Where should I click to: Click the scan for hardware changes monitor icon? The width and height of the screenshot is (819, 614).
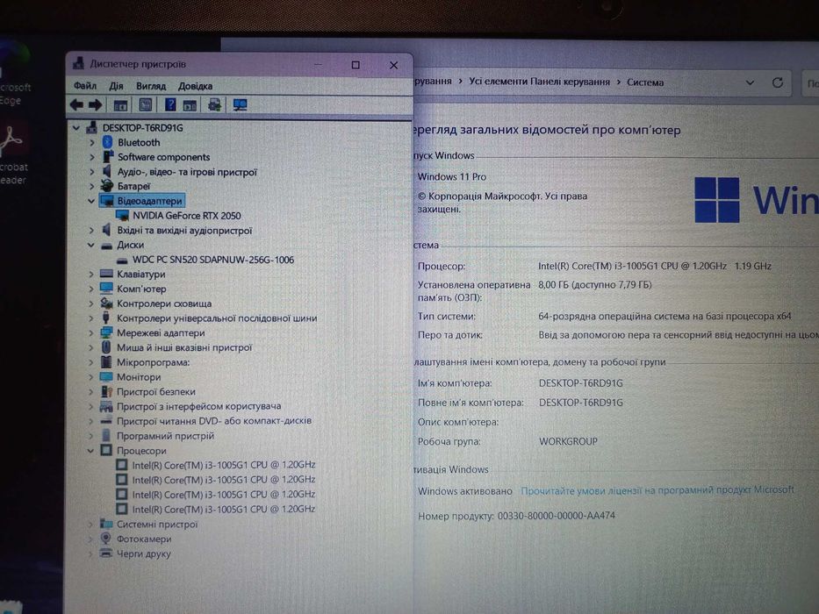[x=241, y=105]
